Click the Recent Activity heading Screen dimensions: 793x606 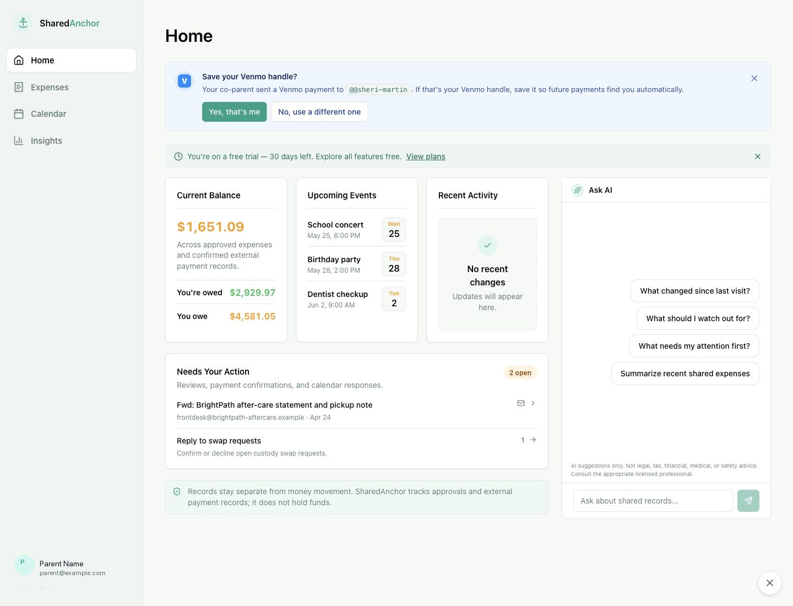point(468,196)
